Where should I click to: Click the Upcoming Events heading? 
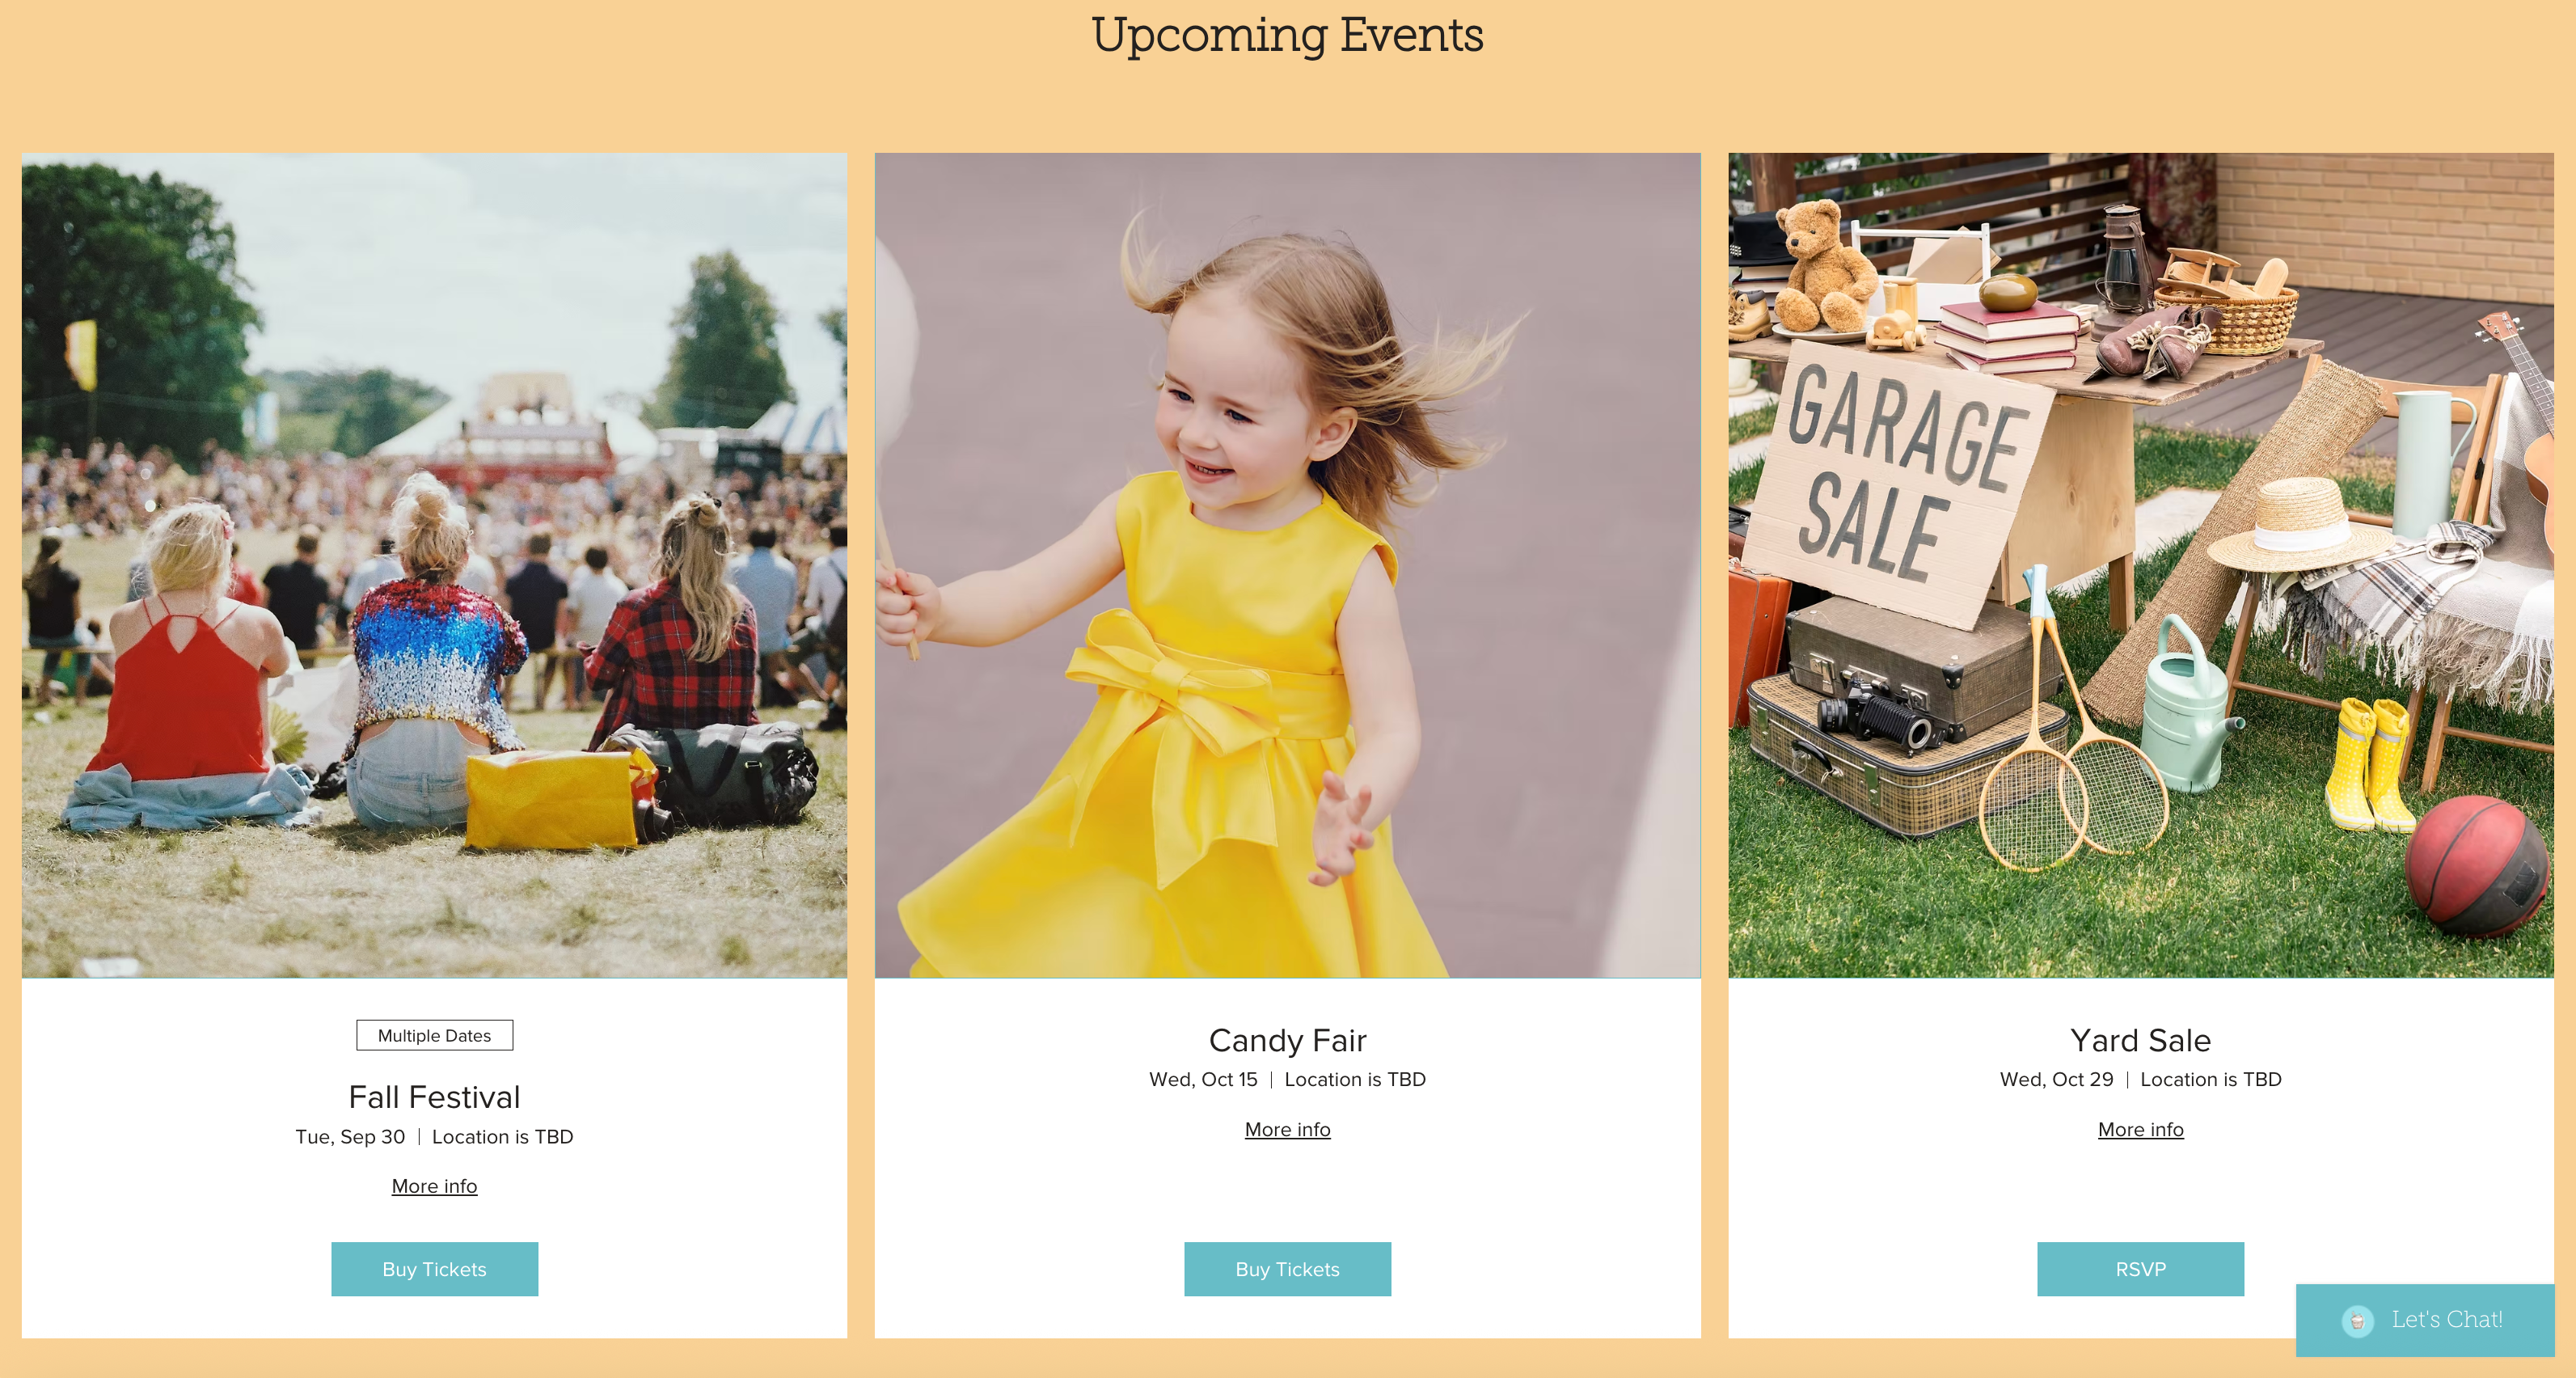(1287, 35)
